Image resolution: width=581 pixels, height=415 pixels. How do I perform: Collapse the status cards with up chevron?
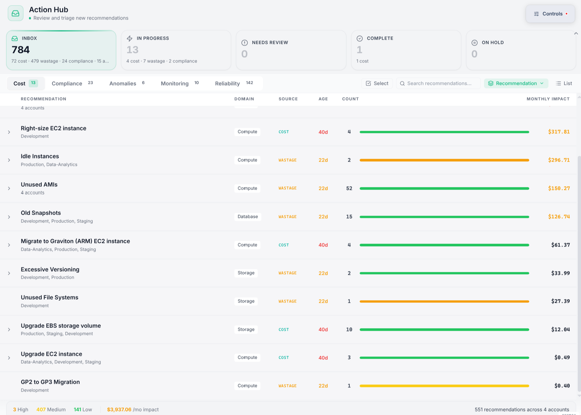pos(576,33)
